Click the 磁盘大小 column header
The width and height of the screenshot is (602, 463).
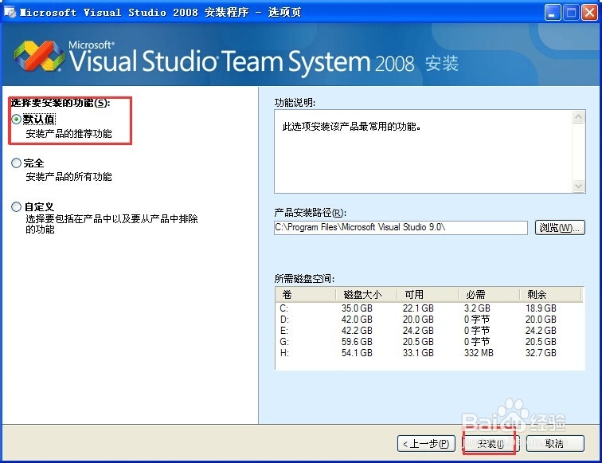[x=366, y=295]
